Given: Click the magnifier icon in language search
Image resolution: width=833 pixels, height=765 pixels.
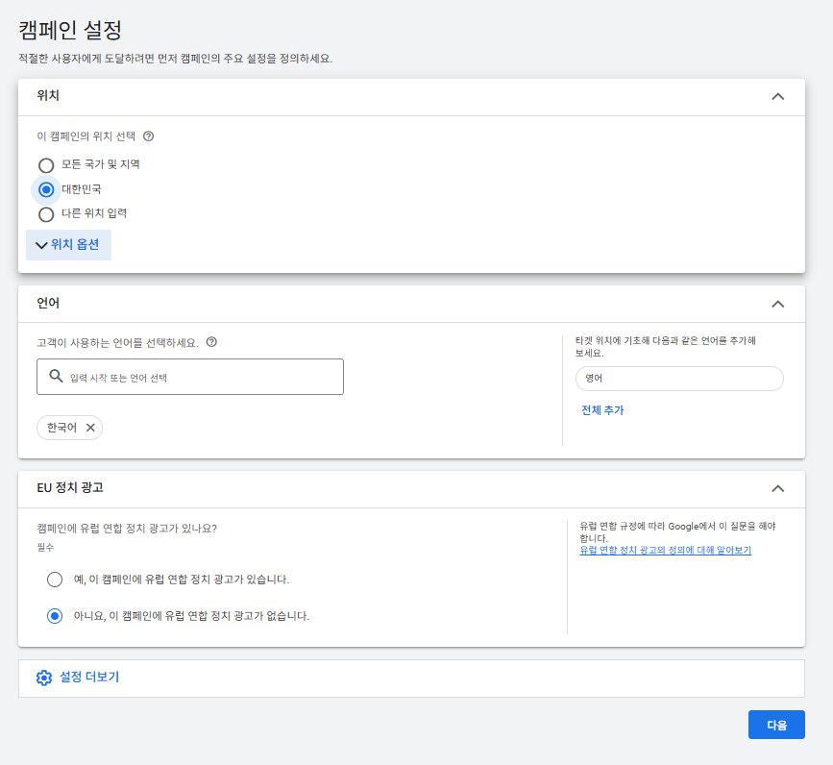Looking at the screenshot, I should coord(56,377).
